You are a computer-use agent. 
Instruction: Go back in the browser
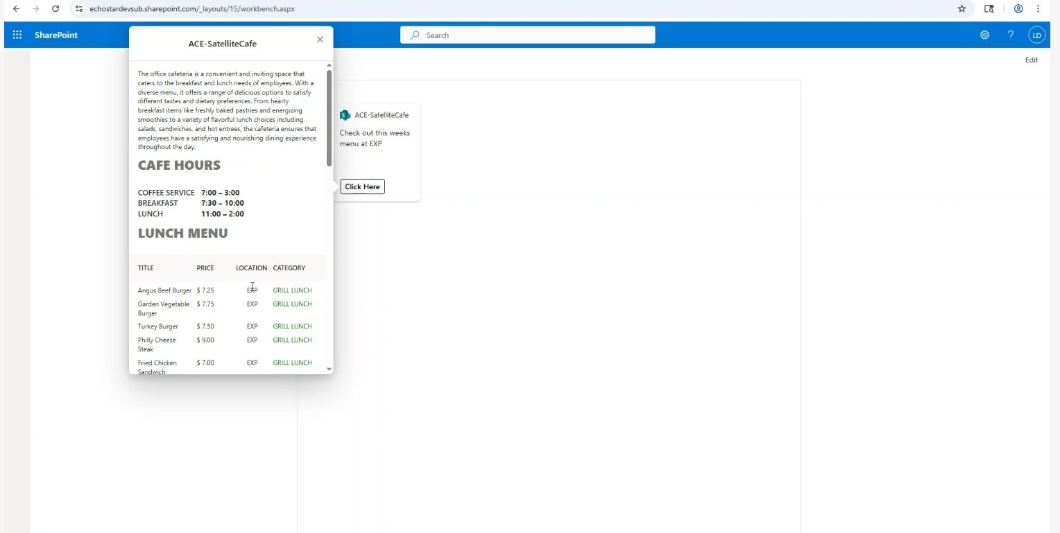point(16,9)
